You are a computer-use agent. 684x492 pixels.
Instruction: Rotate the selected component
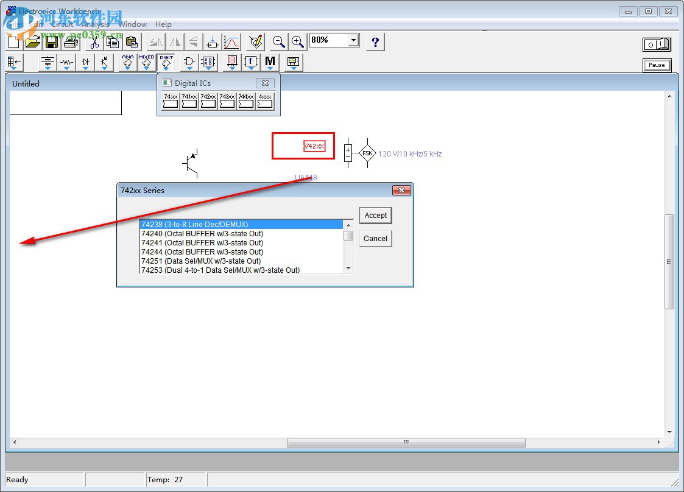click(156, 42)
